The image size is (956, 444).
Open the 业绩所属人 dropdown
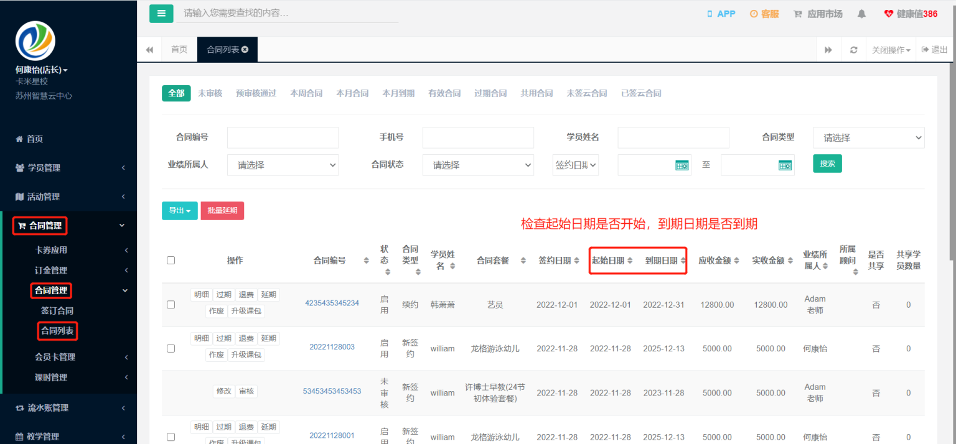(283, 165)
